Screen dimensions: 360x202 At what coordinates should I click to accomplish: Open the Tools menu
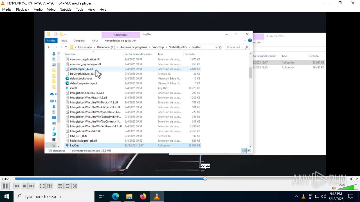tap(80, 10)
